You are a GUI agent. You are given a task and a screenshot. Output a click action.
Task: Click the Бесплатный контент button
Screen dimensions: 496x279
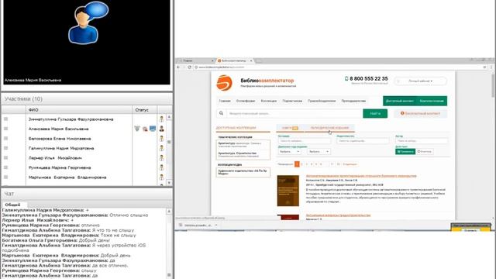pos(420,113)
